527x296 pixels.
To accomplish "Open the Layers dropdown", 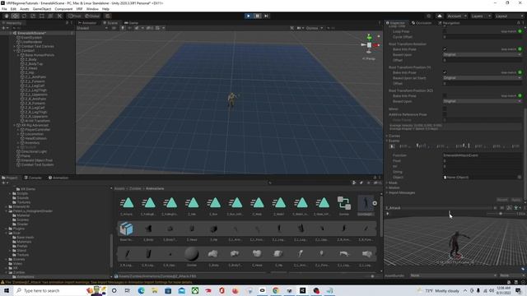I will point(481,16).
